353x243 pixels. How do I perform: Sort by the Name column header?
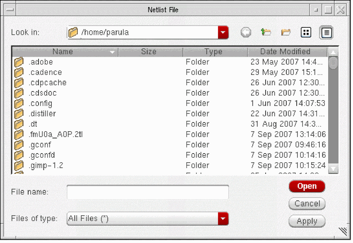pyautogui.click(x=65, y=52)
